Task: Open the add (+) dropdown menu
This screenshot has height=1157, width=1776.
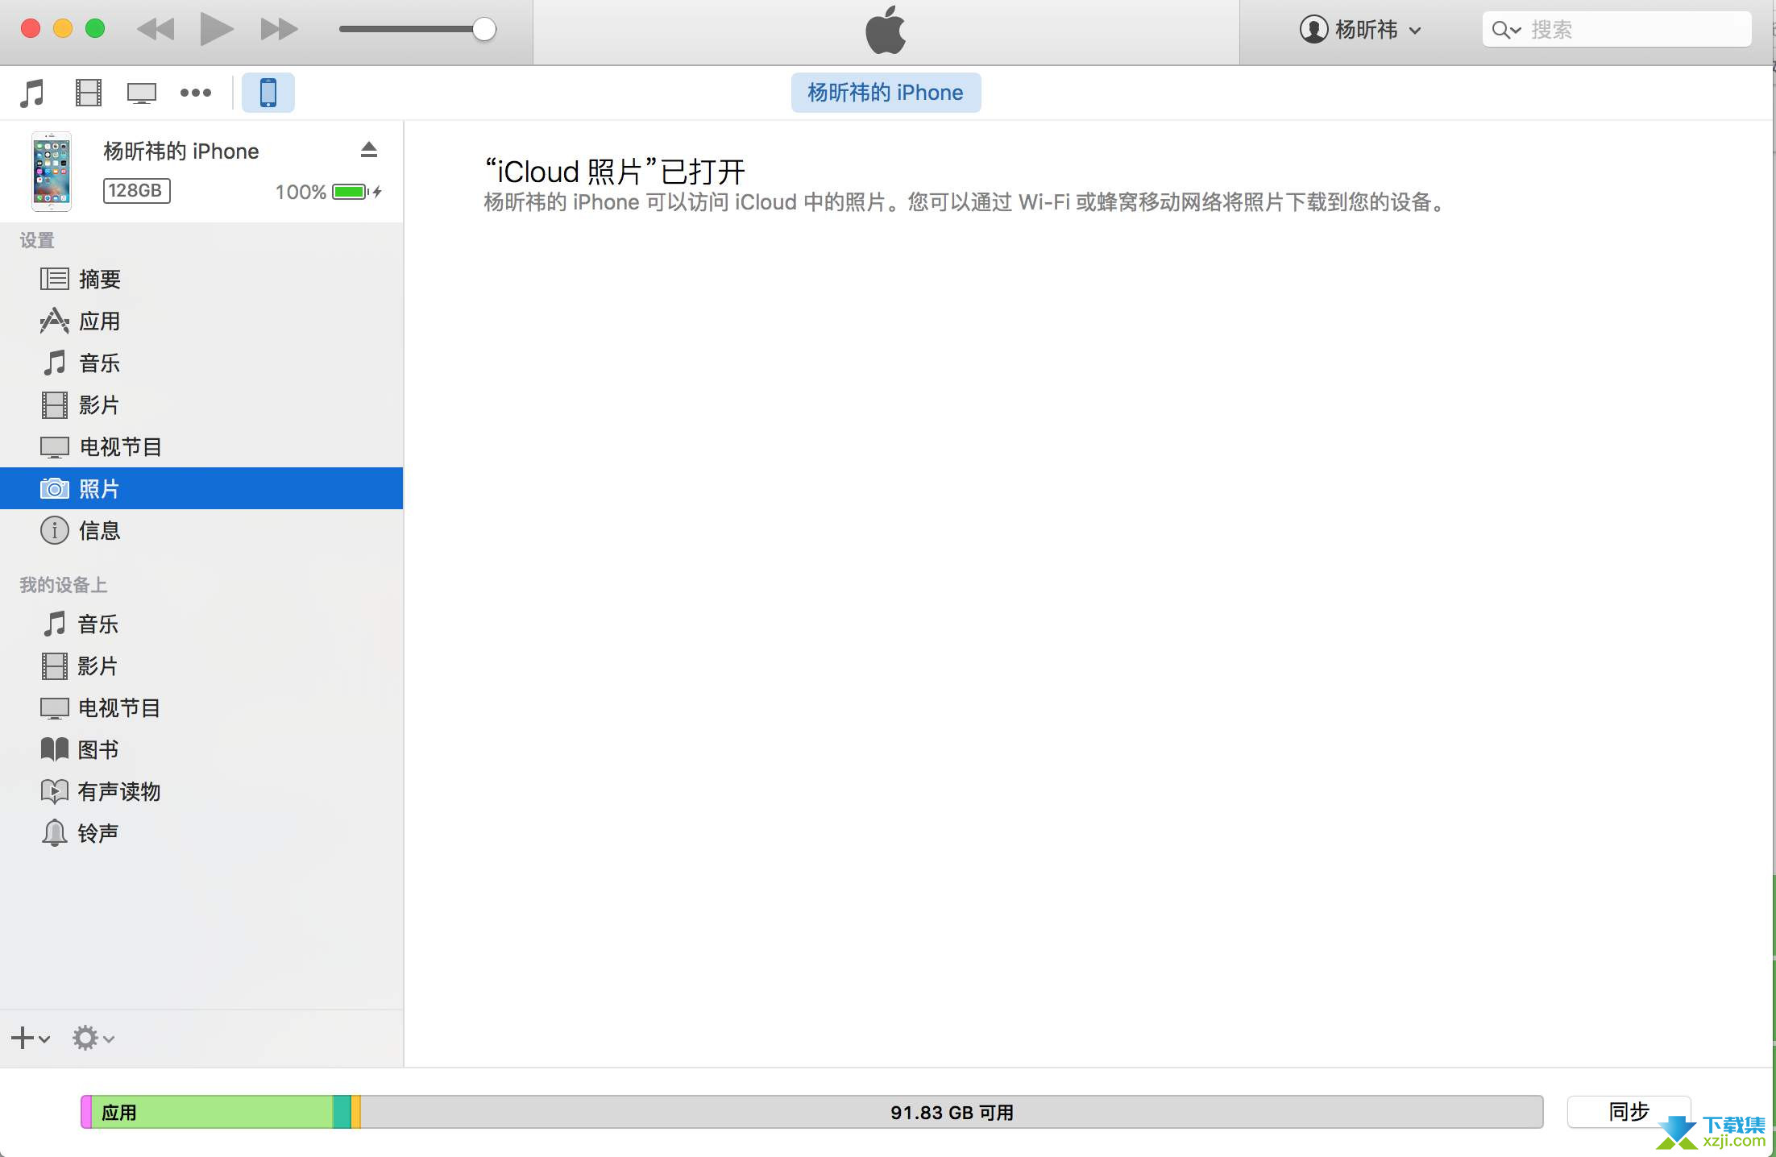Action: click(31, 1038)
